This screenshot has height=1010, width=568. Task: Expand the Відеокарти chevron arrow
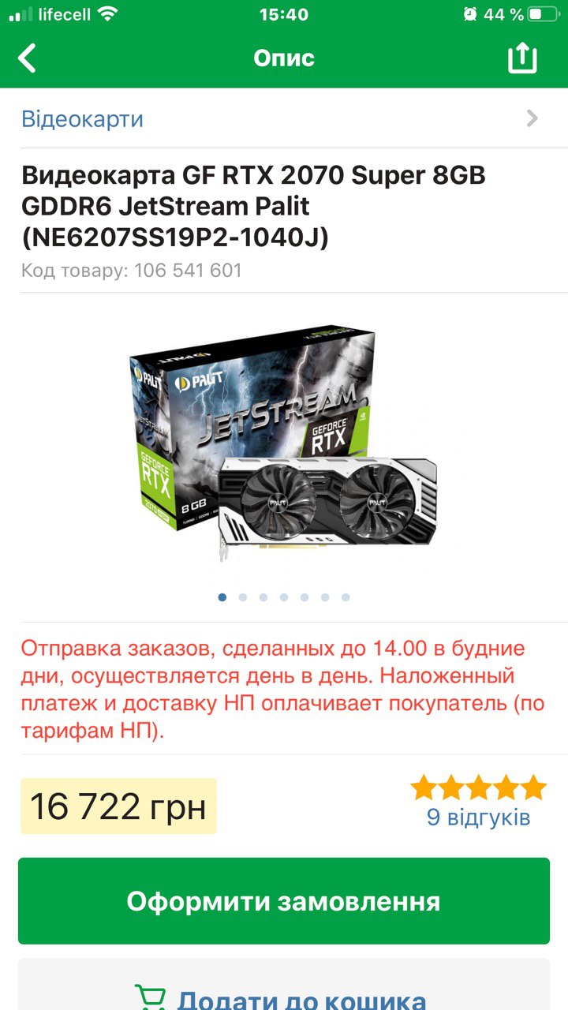[532, 118]
